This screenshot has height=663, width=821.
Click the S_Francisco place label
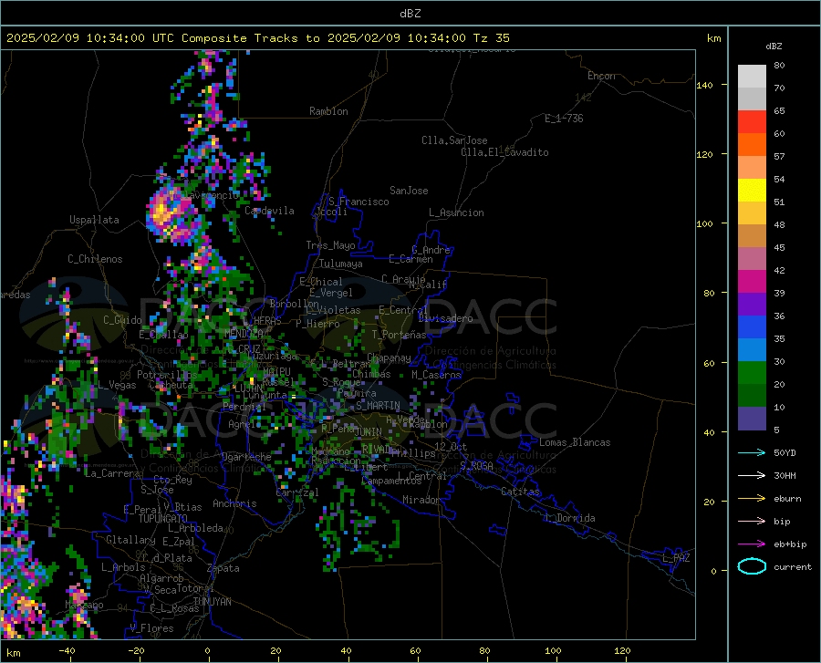click(359, 202)
